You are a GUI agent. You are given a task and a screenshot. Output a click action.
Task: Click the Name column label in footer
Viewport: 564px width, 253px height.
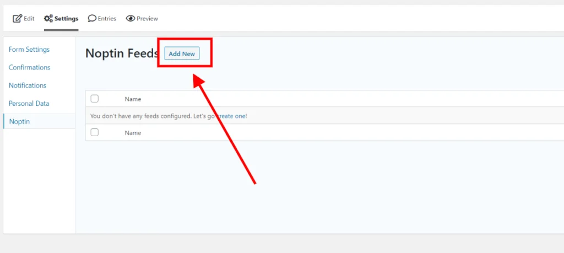pos(133,133)
